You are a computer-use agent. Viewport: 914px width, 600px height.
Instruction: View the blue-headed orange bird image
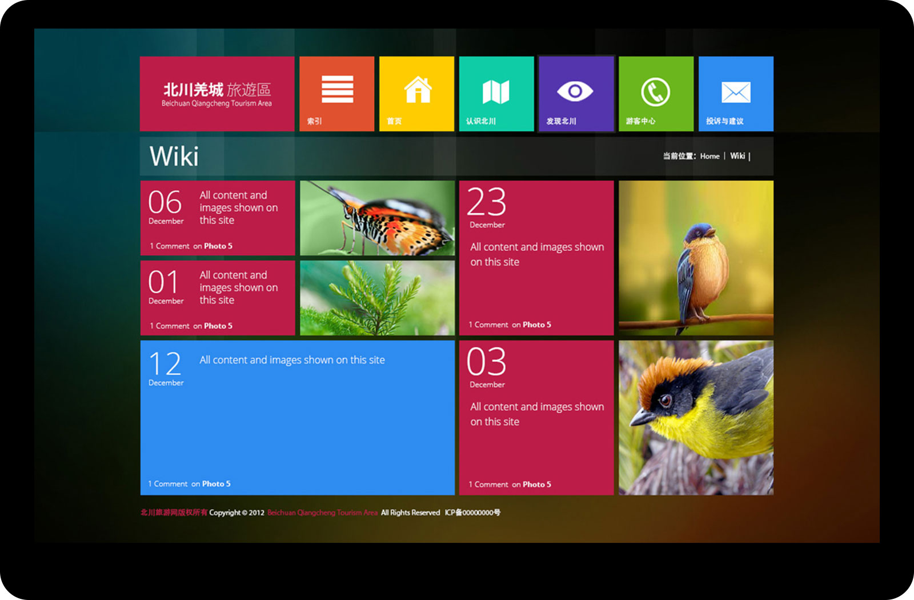click(x=696, y=258)
